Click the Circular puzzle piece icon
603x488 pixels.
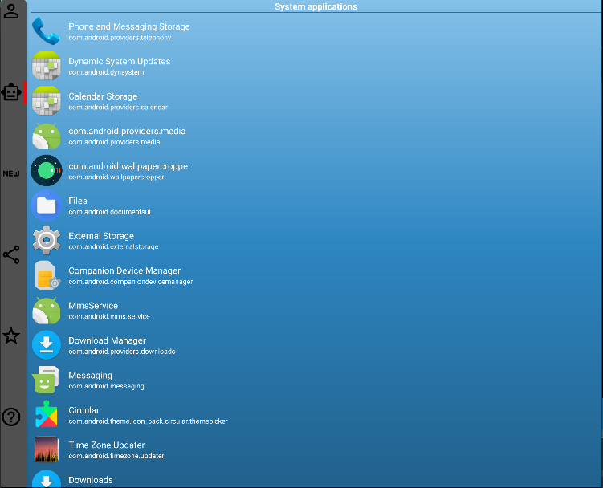[x=46, y=414]
